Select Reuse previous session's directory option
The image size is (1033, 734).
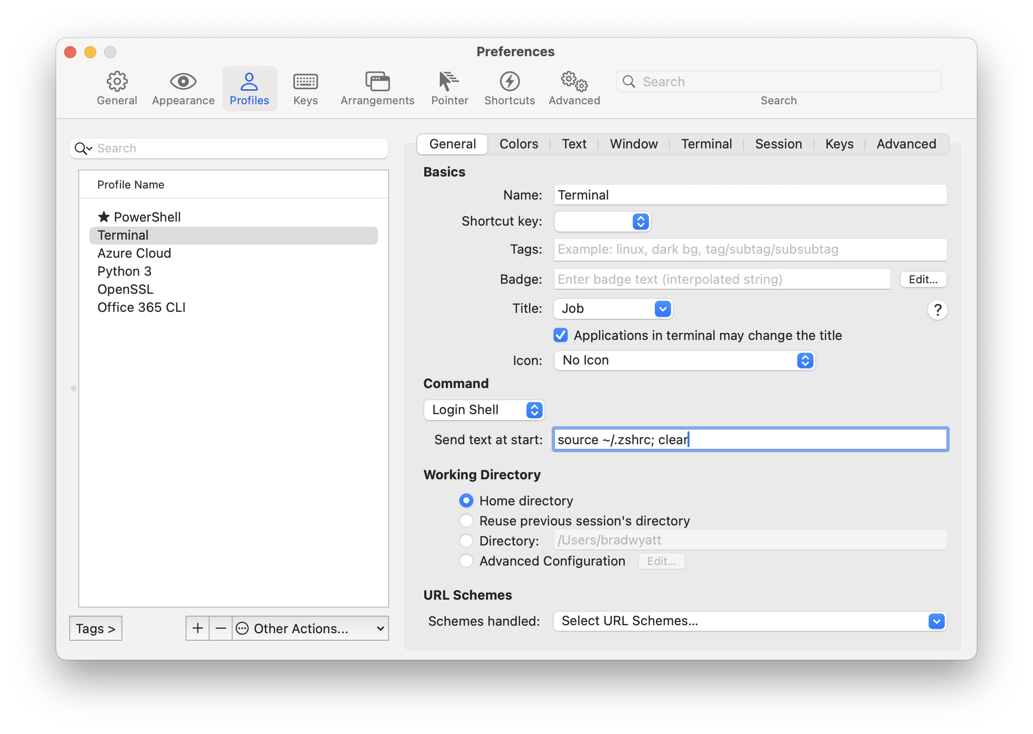(466, 520)
